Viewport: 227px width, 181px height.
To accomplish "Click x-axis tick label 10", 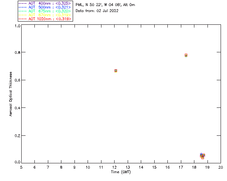I will pos(88,167).
